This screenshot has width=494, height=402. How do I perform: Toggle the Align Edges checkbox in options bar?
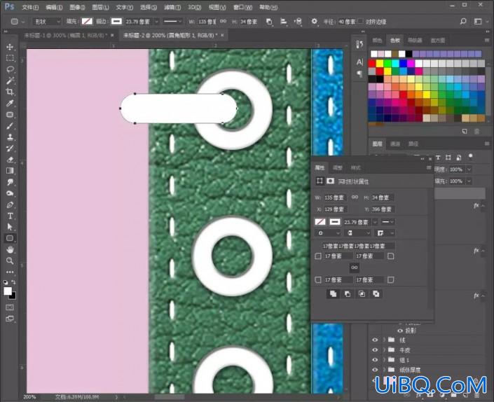360,22
